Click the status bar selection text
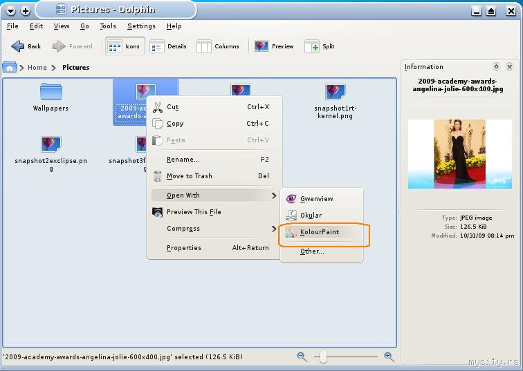523x371 pixels. point(122,357)
